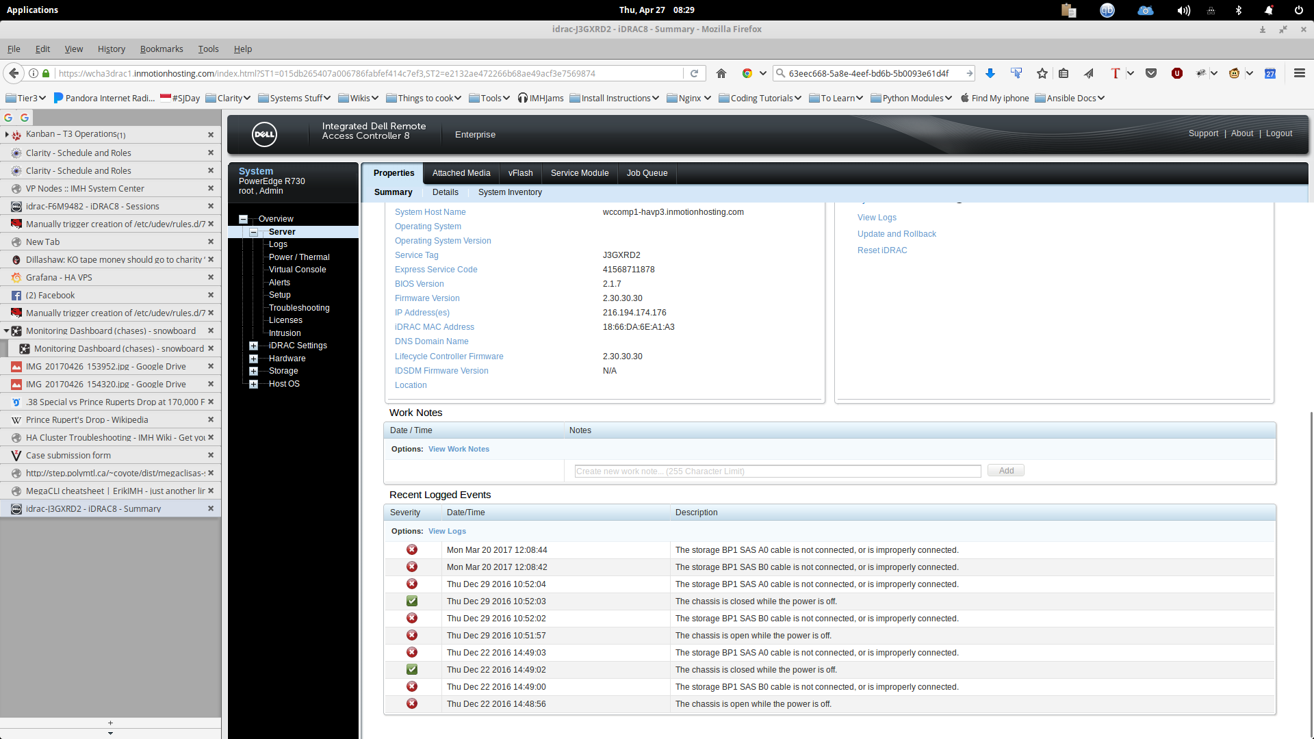Click the create new work note field
The height and width of the screenshot is (739, 1314).
tap(777, 471)
